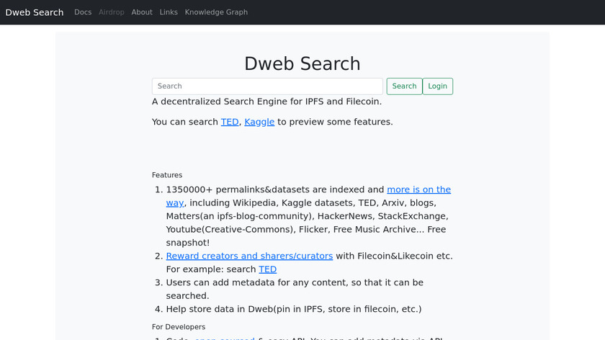
Task: Click the Features section heading
Action: 167,175
